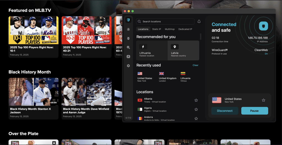Click the yellow minimize button of Surfshark window

coord(129,11)
